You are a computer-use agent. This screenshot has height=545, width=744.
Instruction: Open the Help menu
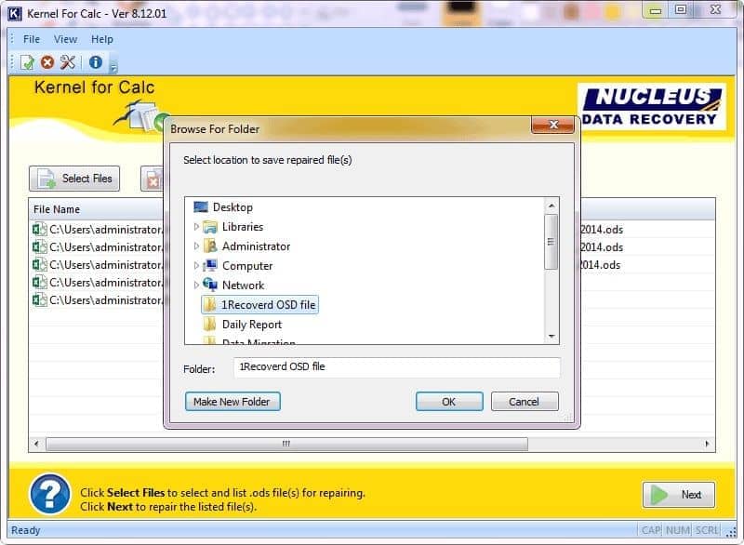pos(102,39)
